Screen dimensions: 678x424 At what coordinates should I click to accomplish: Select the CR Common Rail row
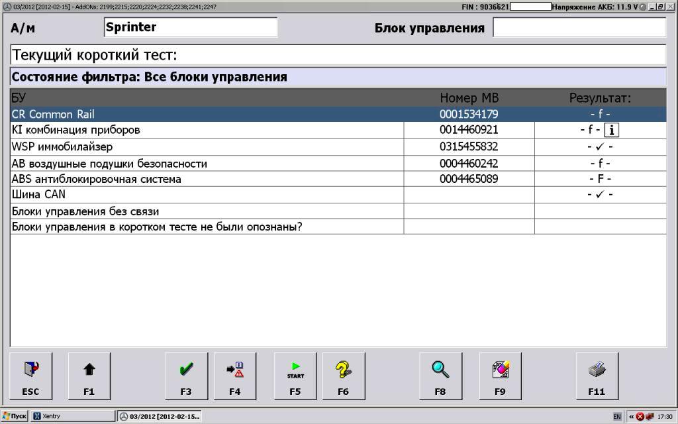coord(338,114)
